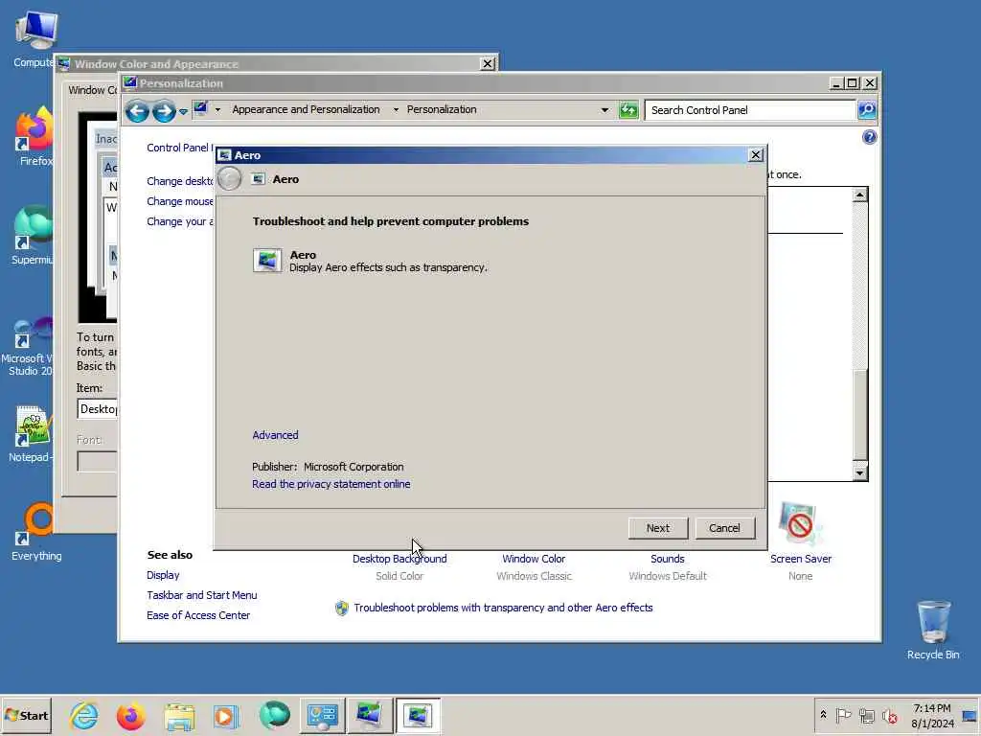The image size is (981, 736).
Task: Open the Control Panel Home link
Action: (x=179, y=147)
